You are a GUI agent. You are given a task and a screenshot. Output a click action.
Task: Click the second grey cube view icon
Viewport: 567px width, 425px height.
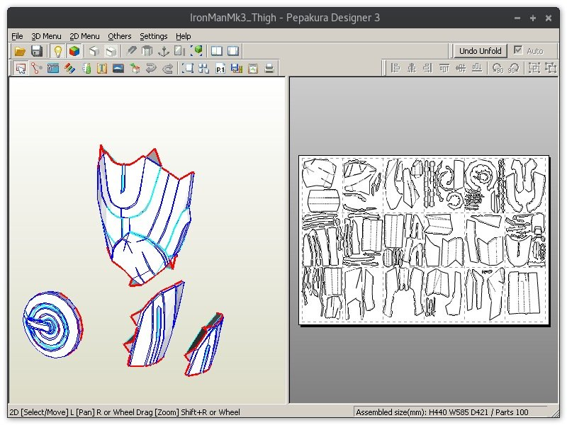pyautogui.click(x=111, y=51)
